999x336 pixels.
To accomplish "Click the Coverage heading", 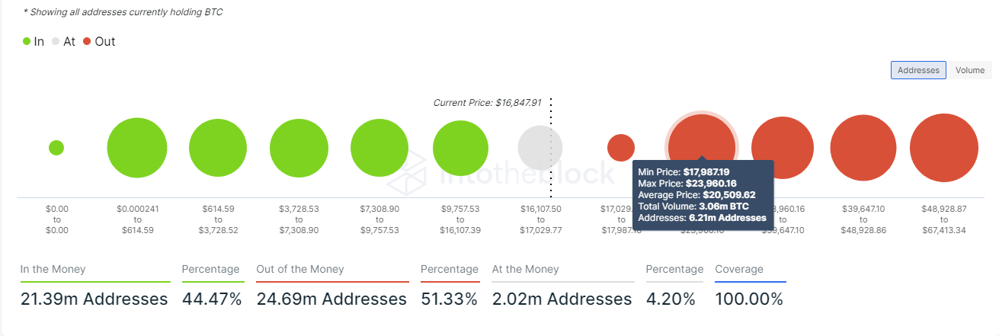I will coord(739,269).
